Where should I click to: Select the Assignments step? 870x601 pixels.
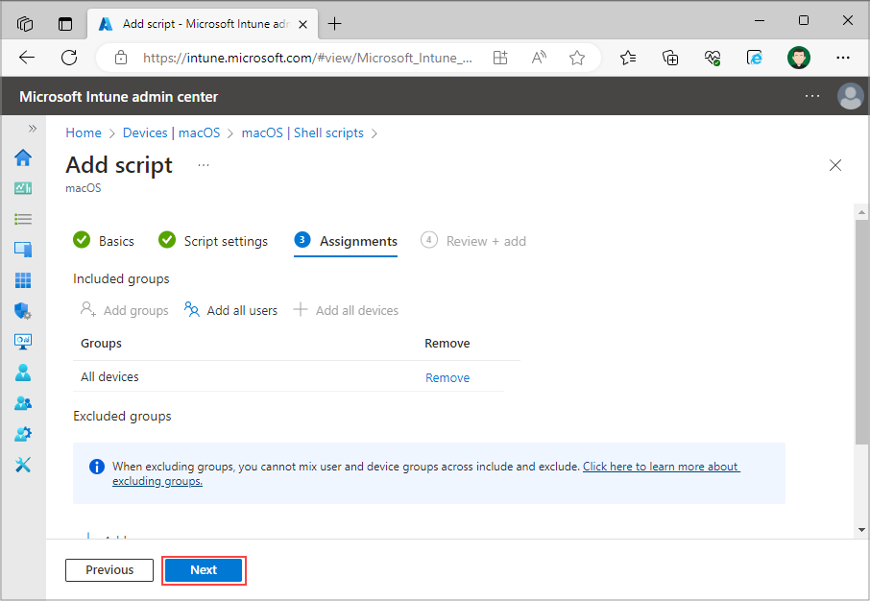[x=346, y=241]
